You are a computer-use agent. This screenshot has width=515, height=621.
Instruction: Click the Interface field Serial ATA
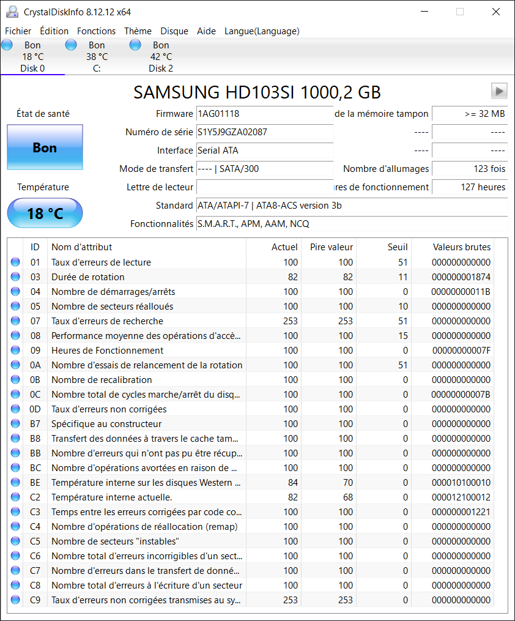coord(264,150)
